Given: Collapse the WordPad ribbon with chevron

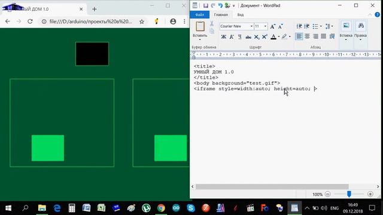Looking at the screenshot, I should [370, 14].
